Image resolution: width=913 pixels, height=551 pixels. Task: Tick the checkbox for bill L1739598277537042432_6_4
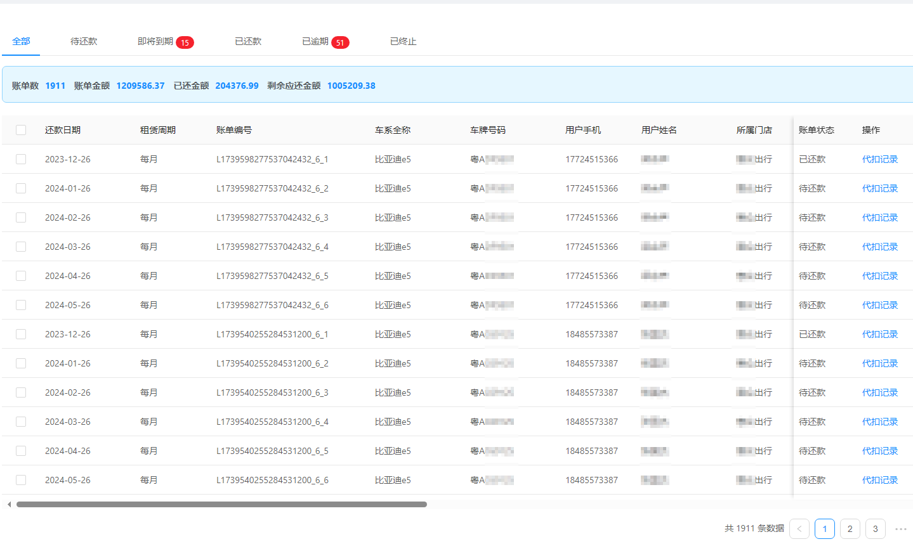(21, 247)
